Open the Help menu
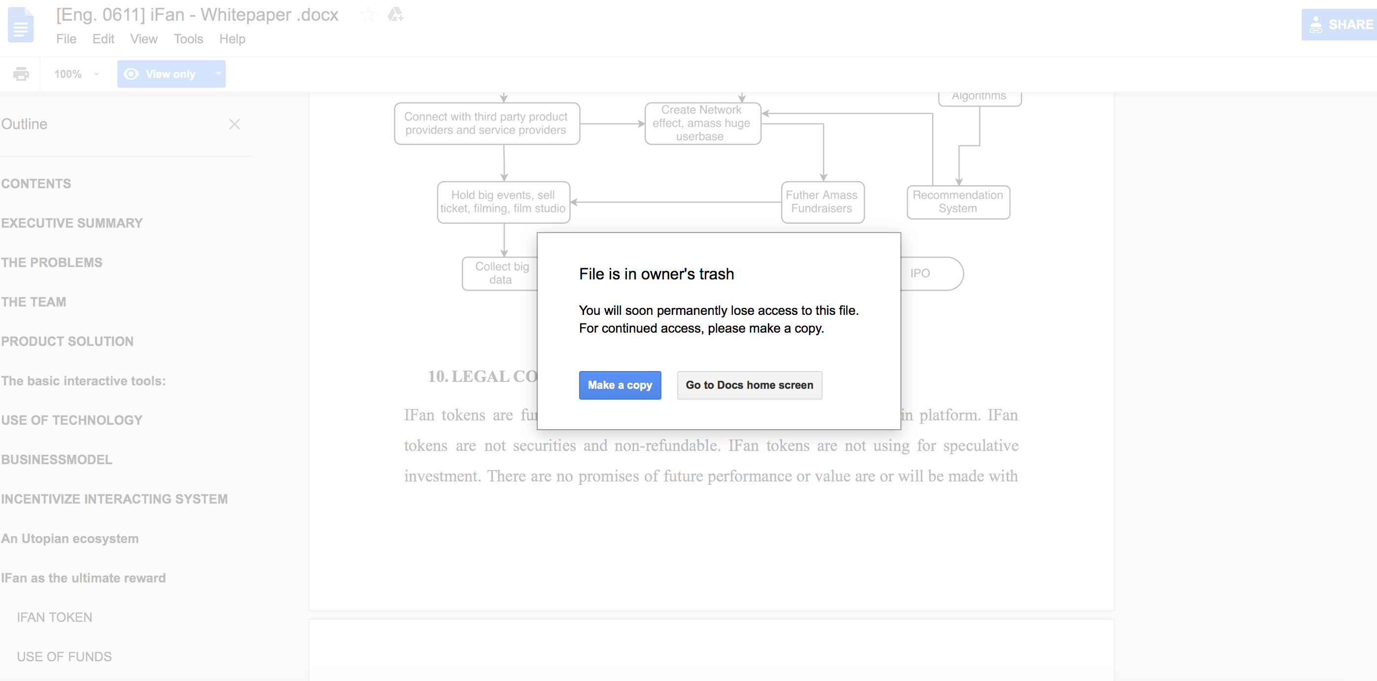The image size is (1377, 681). [x=232, y=39]
